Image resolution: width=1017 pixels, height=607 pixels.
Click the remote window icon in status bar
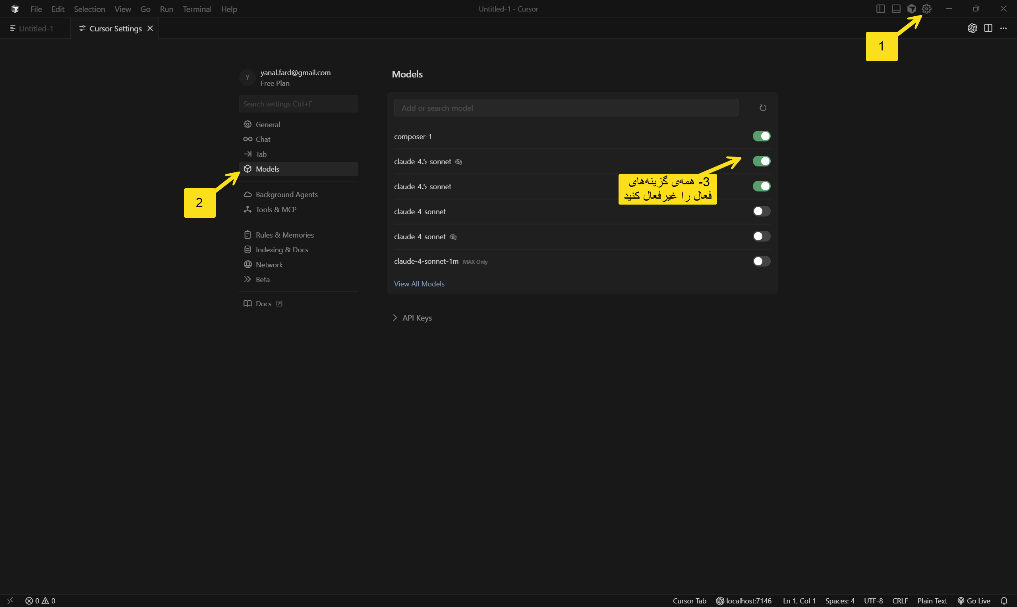(x=10, y=601)
